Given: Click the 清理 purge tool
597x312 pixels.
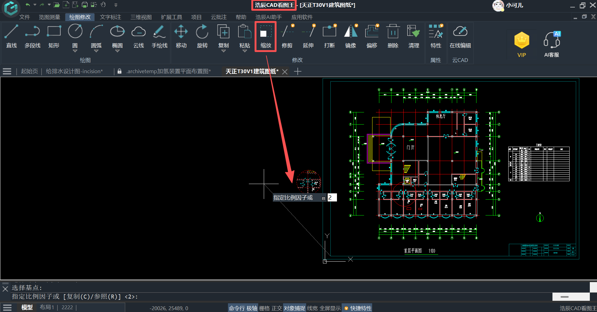Looking at the screenshot, I should (414, 37).
